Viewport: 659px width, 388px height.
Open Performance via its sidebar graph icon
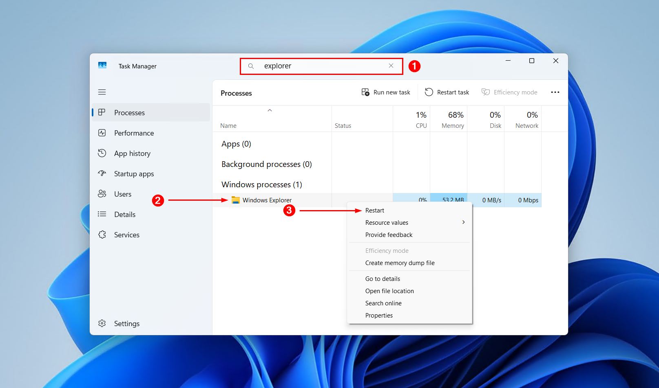102,133
